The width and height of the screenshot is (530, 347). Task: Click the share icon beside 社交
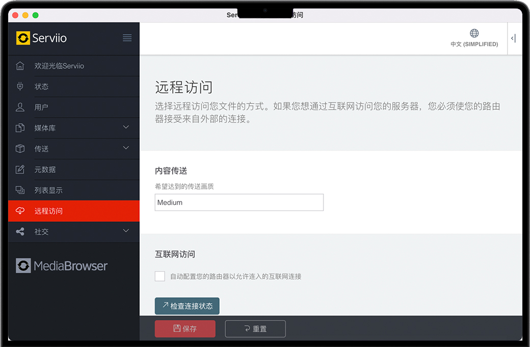(20, 232)
